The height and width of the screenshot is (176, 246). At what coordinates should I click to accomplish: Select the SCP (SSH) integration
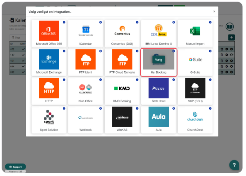click(x=195, y=91)
